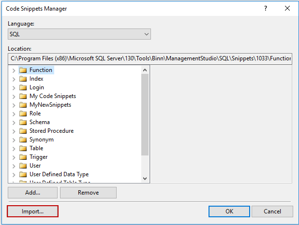Click the Login folder icon
Image resolution: width=299 pixels, height=225 pixels.
(x=23, y=87)
